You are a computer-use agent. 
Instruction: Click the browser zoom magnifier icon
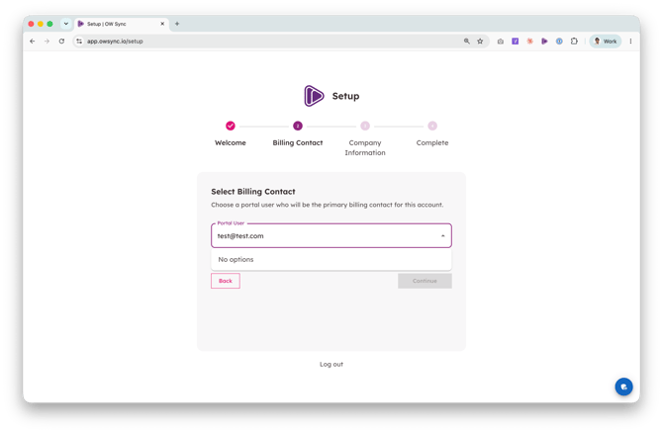(467, 42)
